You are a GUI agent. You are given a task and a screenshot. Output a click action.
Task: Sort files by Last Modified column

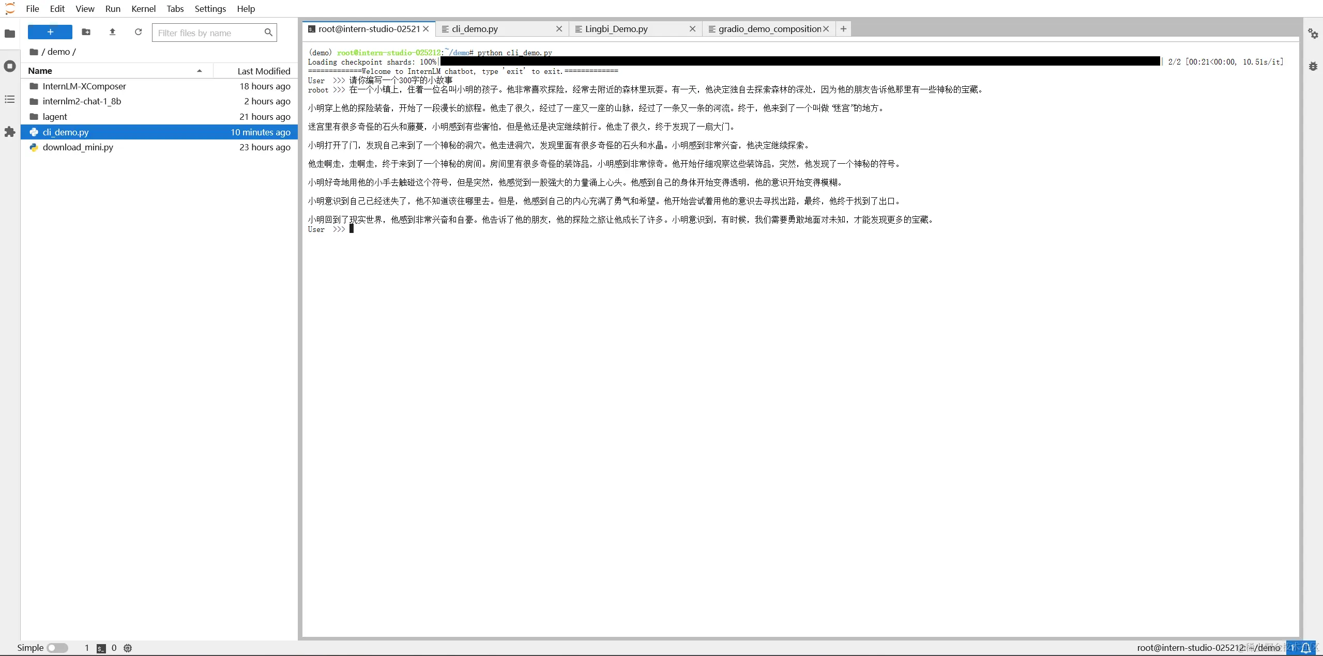pos(264,71)
